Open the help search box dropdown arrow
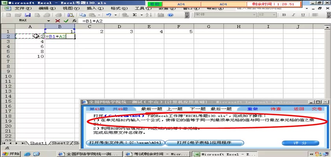This screenshot has height=157, width=331. tap(307, 9)
